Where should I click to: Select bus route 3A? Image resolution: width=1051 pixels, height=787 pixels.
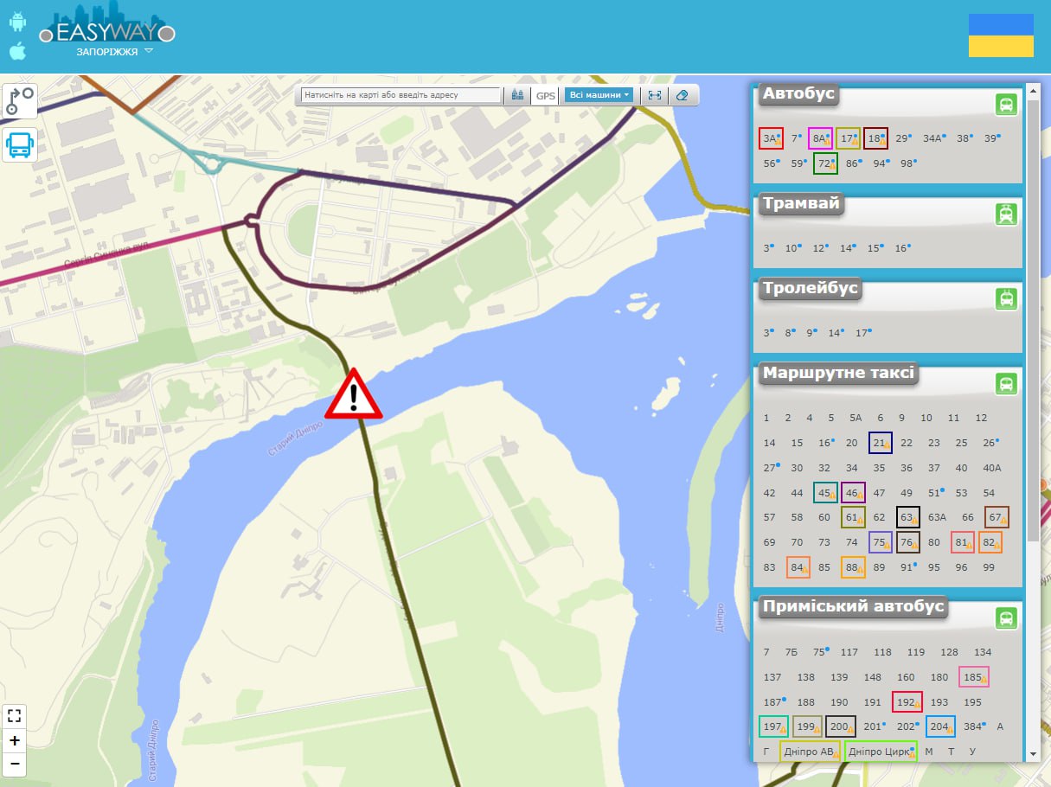coord(771,138)
